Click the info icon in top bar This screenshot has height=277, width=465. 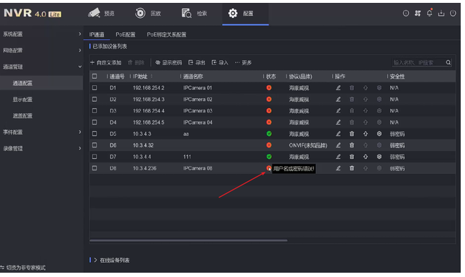[x=406, y=14]
